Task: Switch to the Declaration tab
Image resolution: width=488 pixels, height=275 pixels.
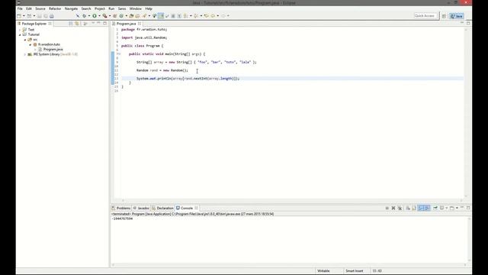Action: [x=162, y=208]
